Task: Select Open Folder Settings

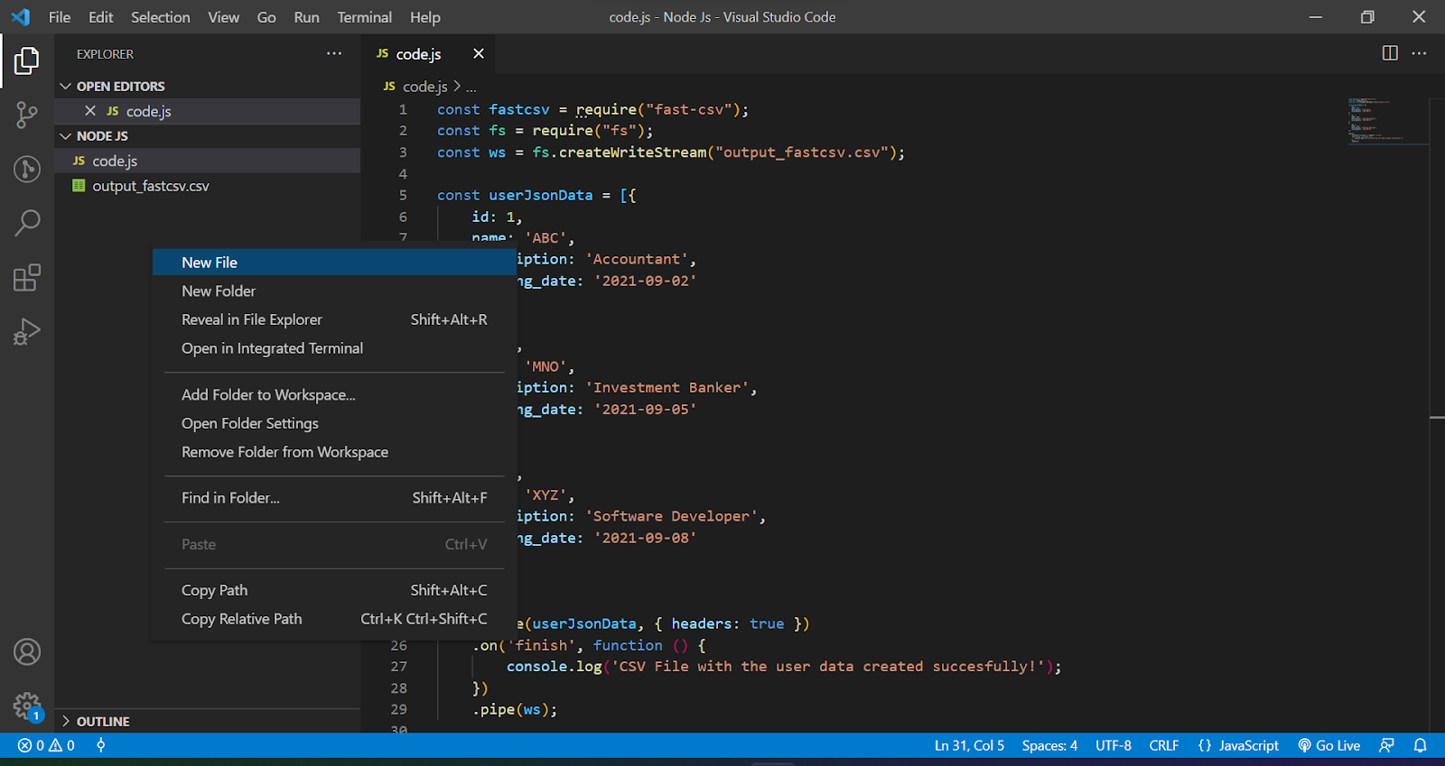Action: [x=334, y=423]
